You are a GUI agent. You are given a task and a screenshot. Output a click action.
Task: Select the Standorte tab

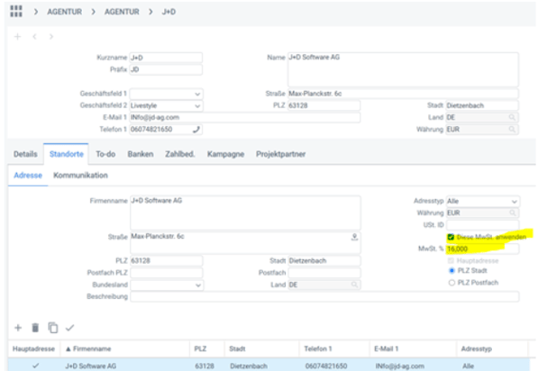(x=67, y=154)
